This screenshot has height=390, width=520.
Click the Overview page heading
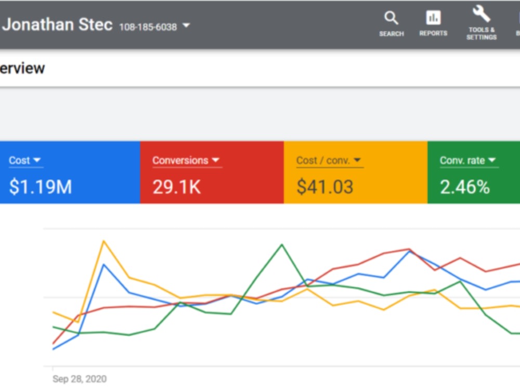pyautogui.click(x=22, y=68)
